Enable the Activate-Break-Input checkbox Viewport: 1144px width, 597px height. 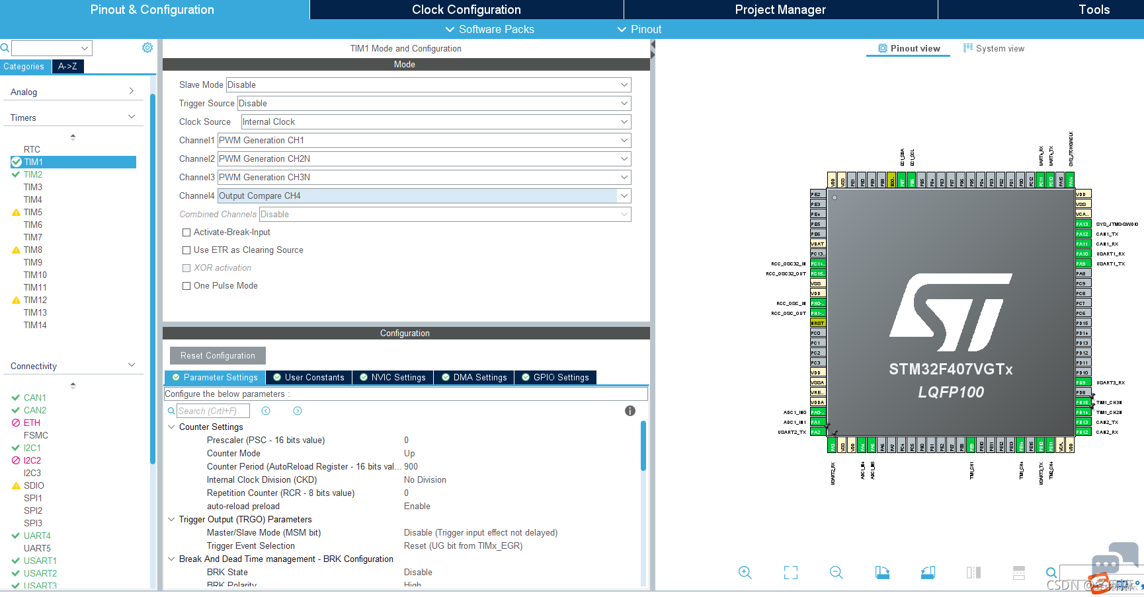tap(186, 232)
